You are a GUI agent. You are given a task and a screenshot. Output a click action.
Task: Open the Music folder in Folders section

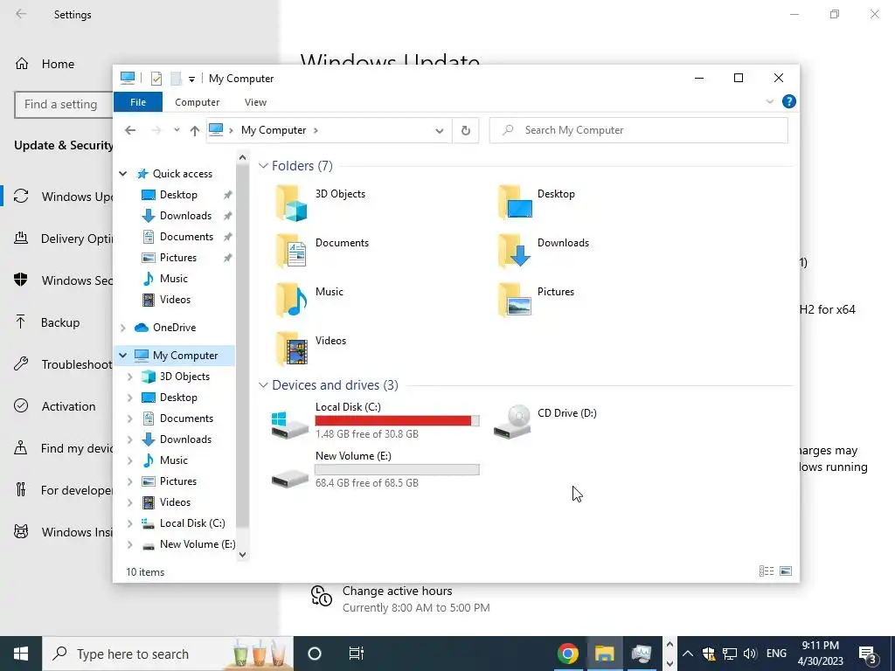tap(291, 301)
